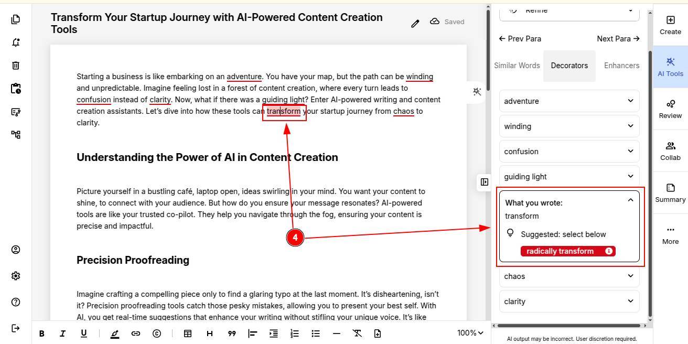
Task: Collapse the 'What you wrote' card
Action: 630,200
